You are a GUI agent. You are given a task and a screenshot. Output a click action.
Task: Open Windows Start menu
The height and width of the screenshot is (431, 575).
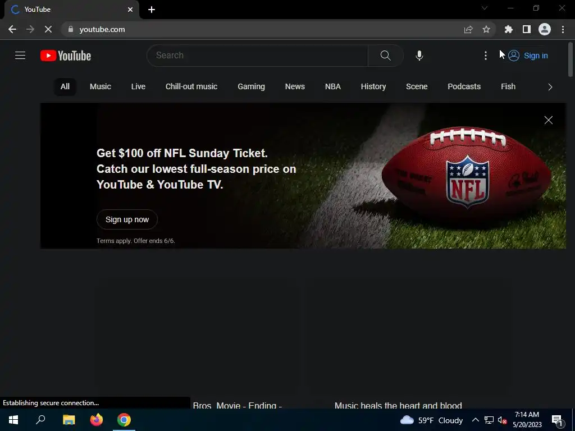pos(13,420)
